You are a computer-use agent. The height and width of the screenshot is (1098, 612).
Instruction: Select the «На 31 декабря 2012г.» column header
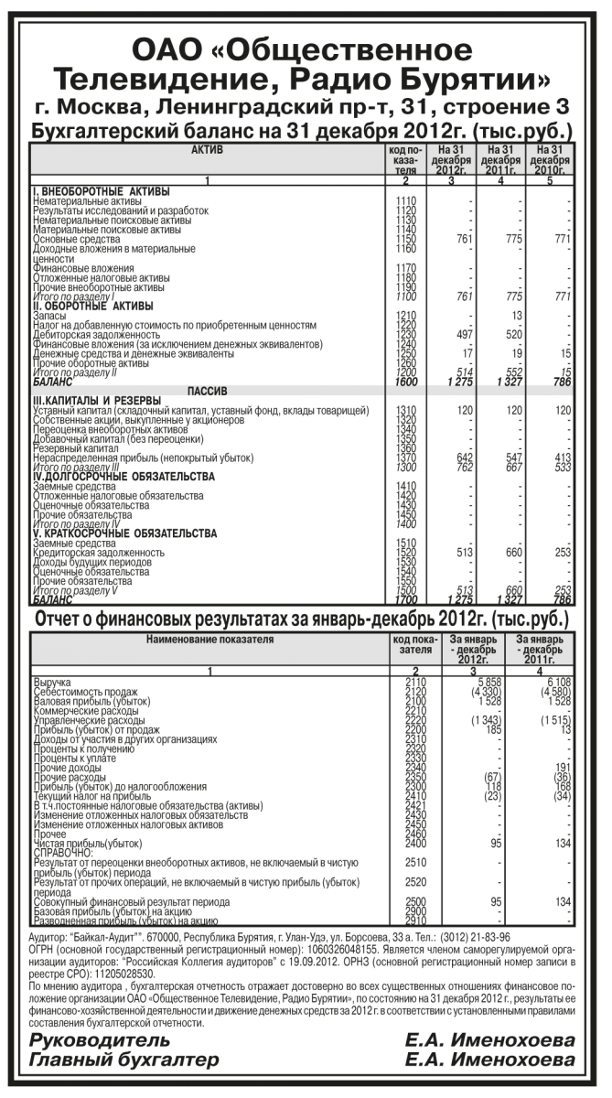[453, 159]
